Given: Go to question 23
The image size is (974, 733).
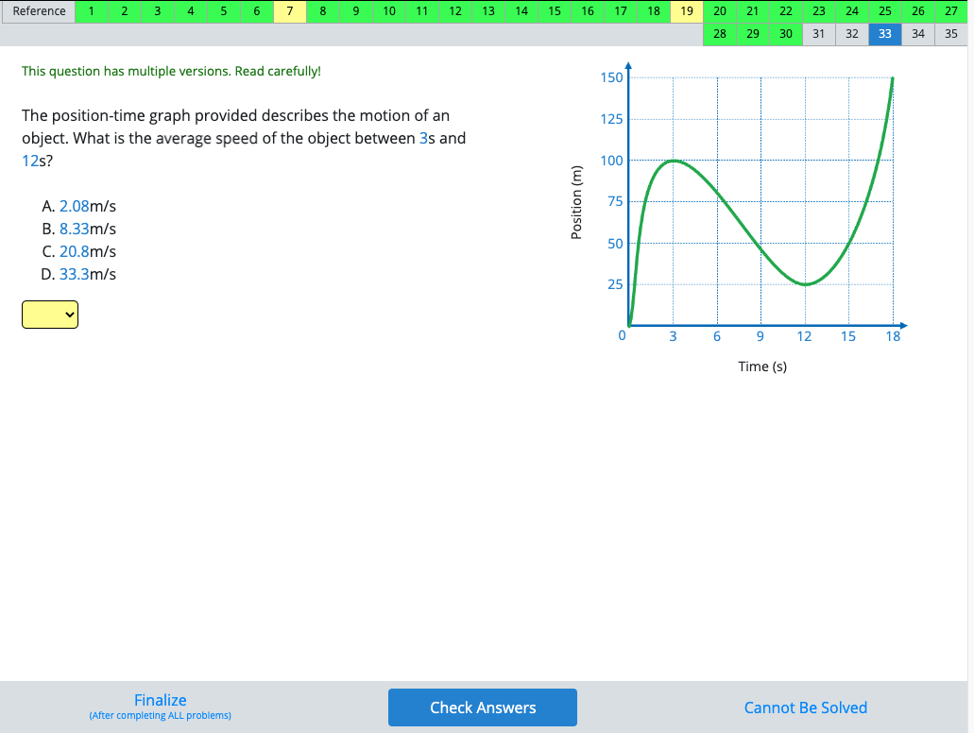Looking at the screenshot, I should tap(819, 11).
